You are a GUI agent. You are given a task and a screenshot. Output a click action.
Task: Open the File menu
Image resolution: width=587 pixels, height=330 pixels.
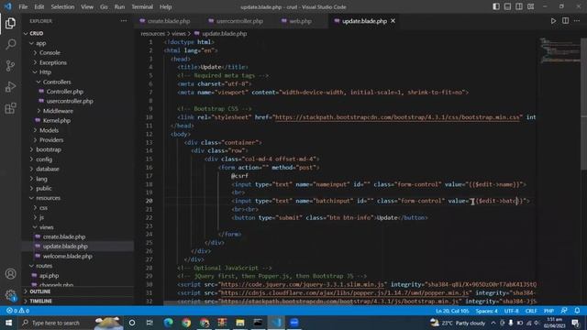tap(23, 6)
